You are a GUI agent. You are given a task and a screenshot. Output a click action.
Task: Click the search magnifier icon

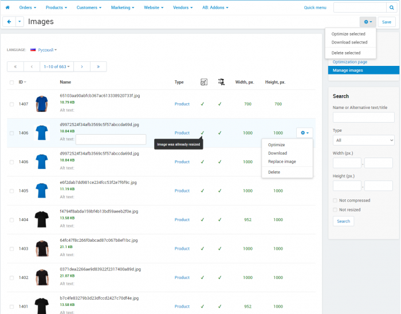(391, 7)
